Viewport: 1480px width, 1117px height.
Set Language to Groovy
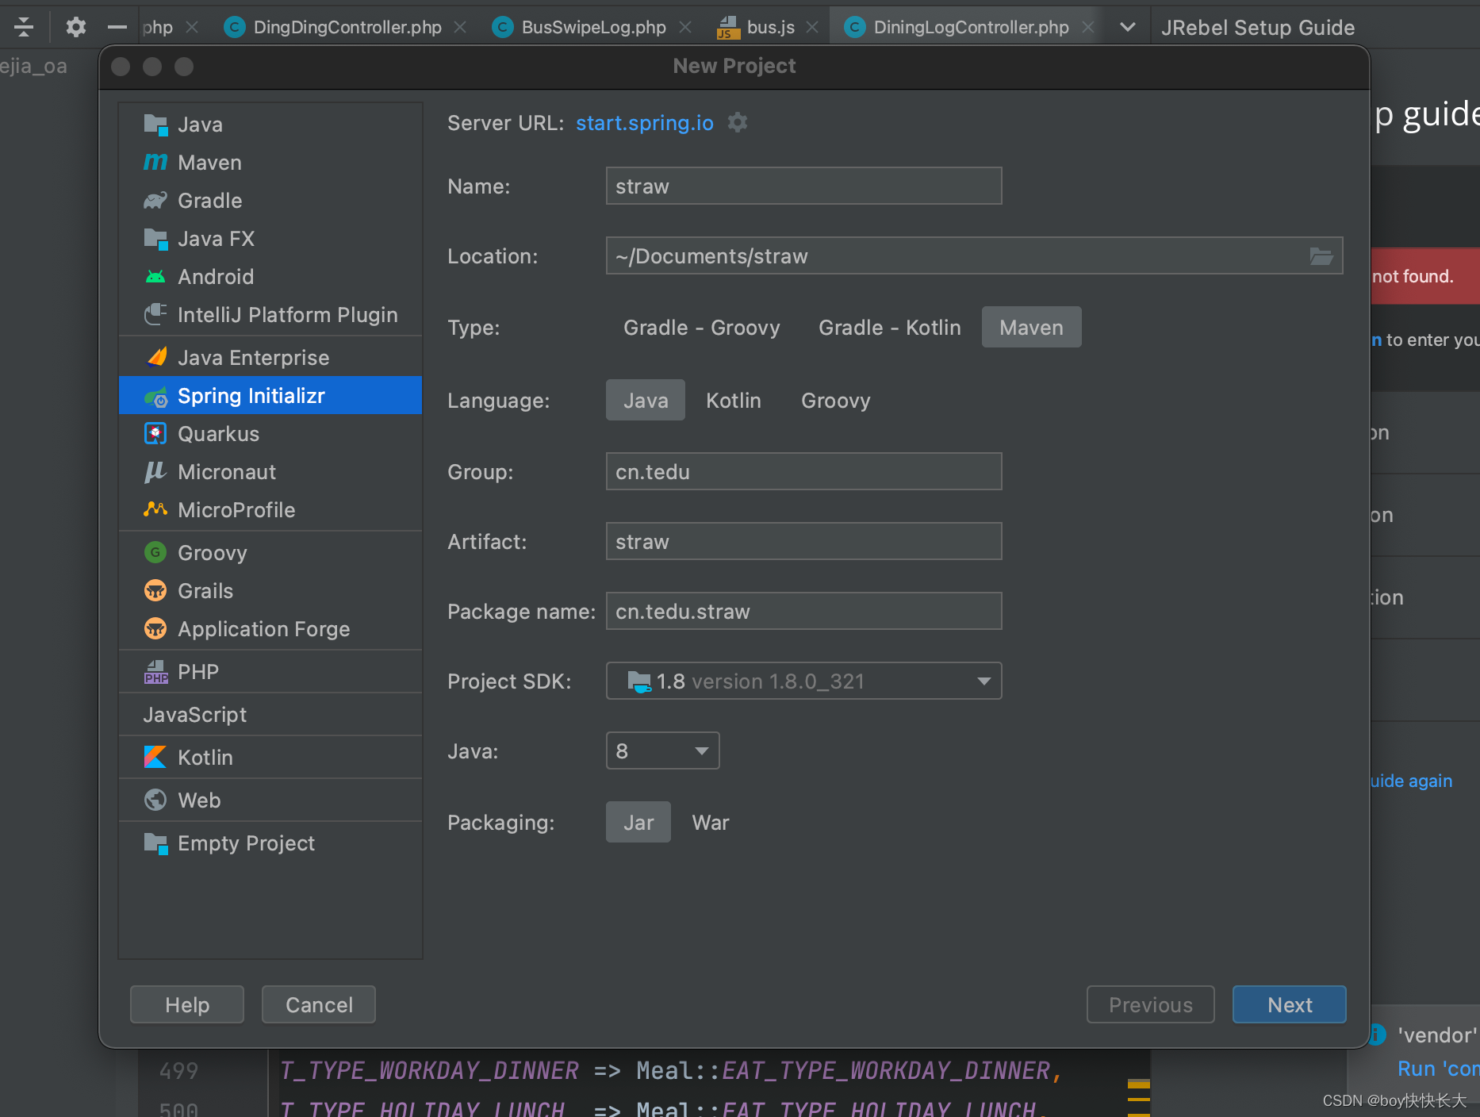pos(835,401)
